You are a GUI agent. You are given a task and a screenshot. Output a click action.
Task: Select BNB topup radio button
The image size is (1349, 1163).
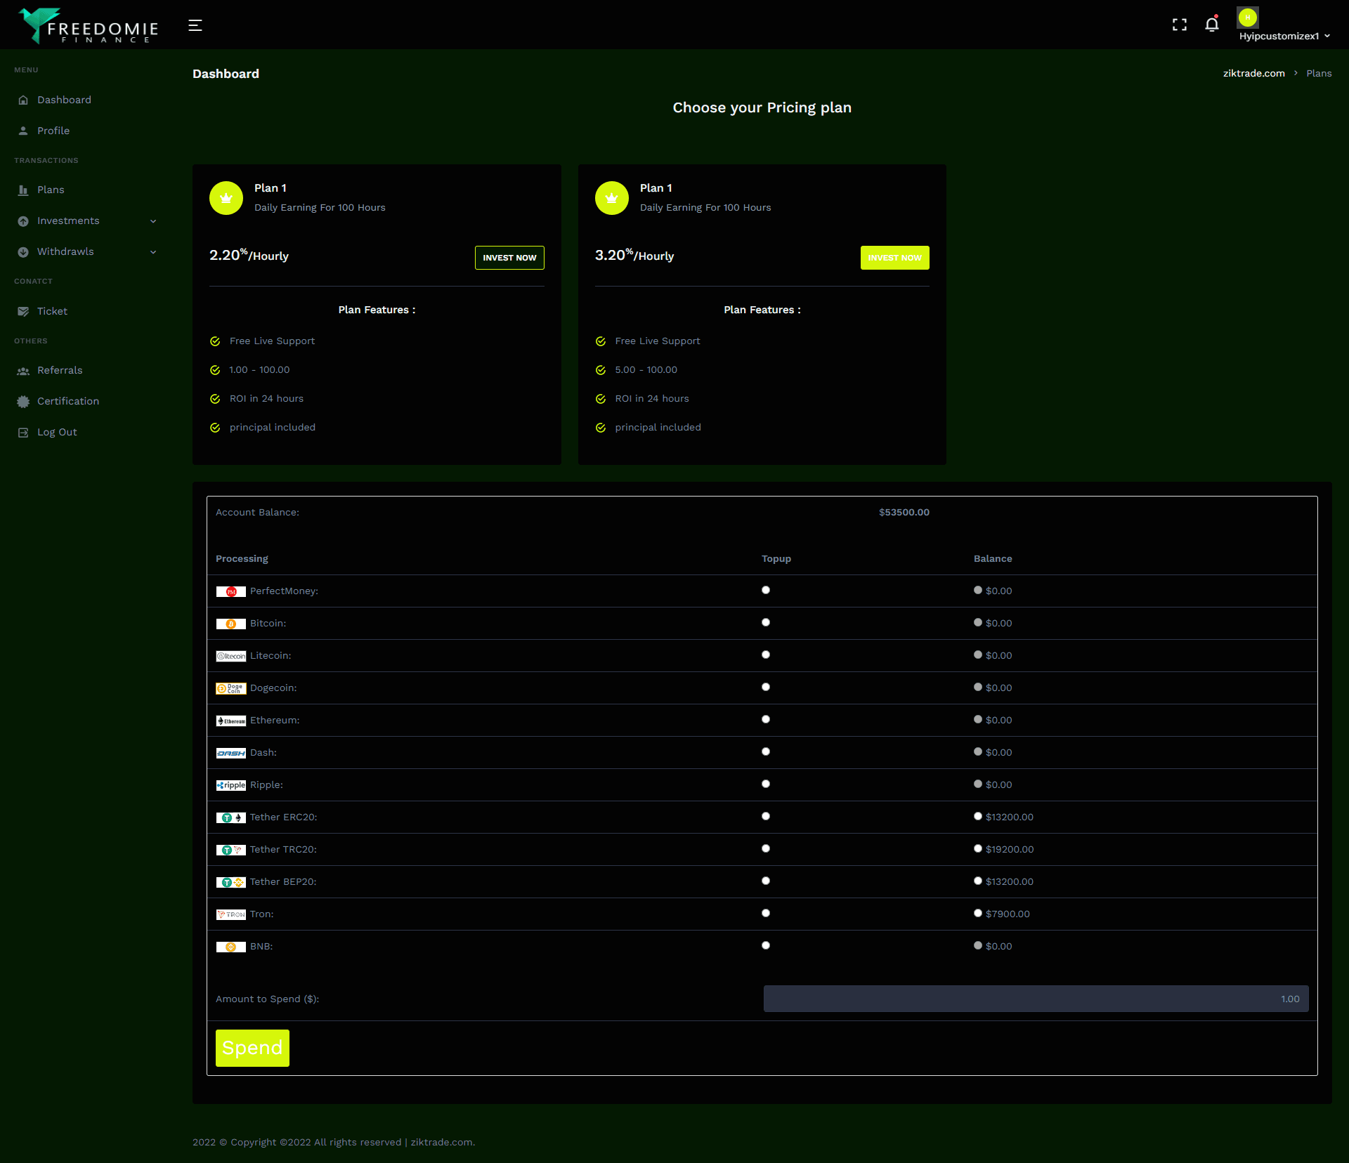click(766, 945)
